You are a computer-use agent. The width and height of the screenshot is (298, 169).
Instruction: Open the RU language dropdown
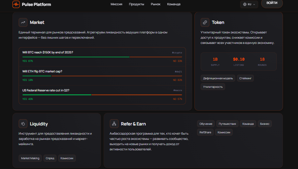249,4
